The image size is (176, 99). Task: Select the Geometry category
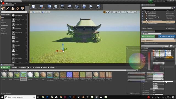4,28
